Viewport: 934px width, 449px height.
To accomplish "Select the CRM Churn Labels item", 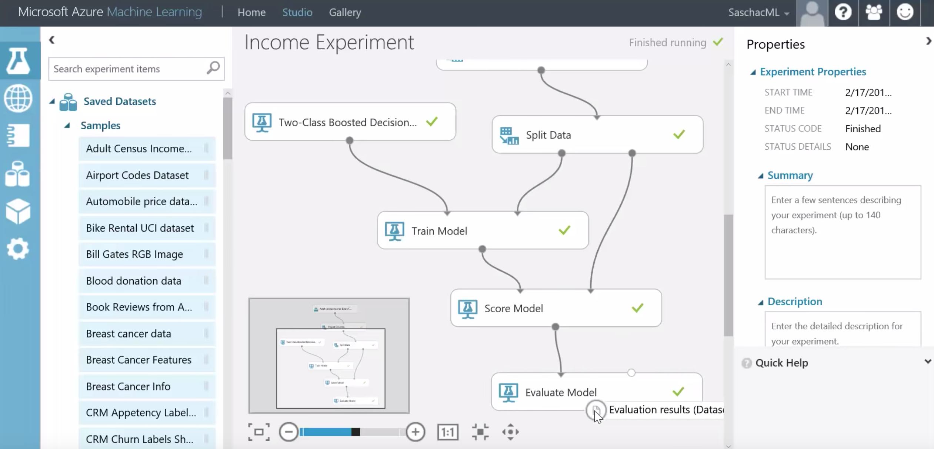I will click(147, 439).
